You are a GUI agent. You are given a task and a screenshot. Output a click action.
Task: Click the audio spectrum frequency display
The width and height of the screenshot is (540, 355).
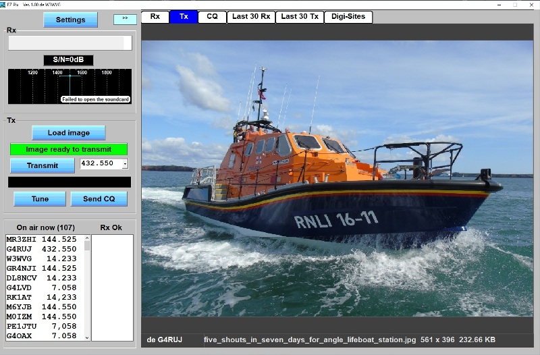(x=70, y=86)
